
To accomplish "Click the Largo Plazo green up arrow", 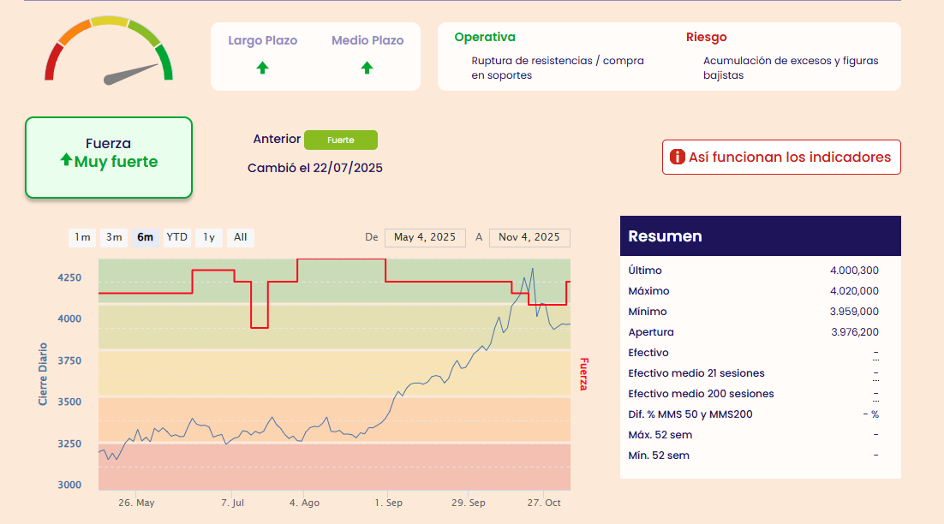I will pyautogui.click(x=263, y=68).
